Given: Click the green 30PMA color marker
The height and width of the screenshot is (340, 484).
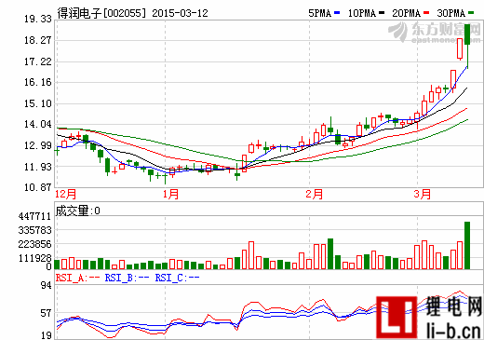Looking at the screenshot, I should [471, 13].
